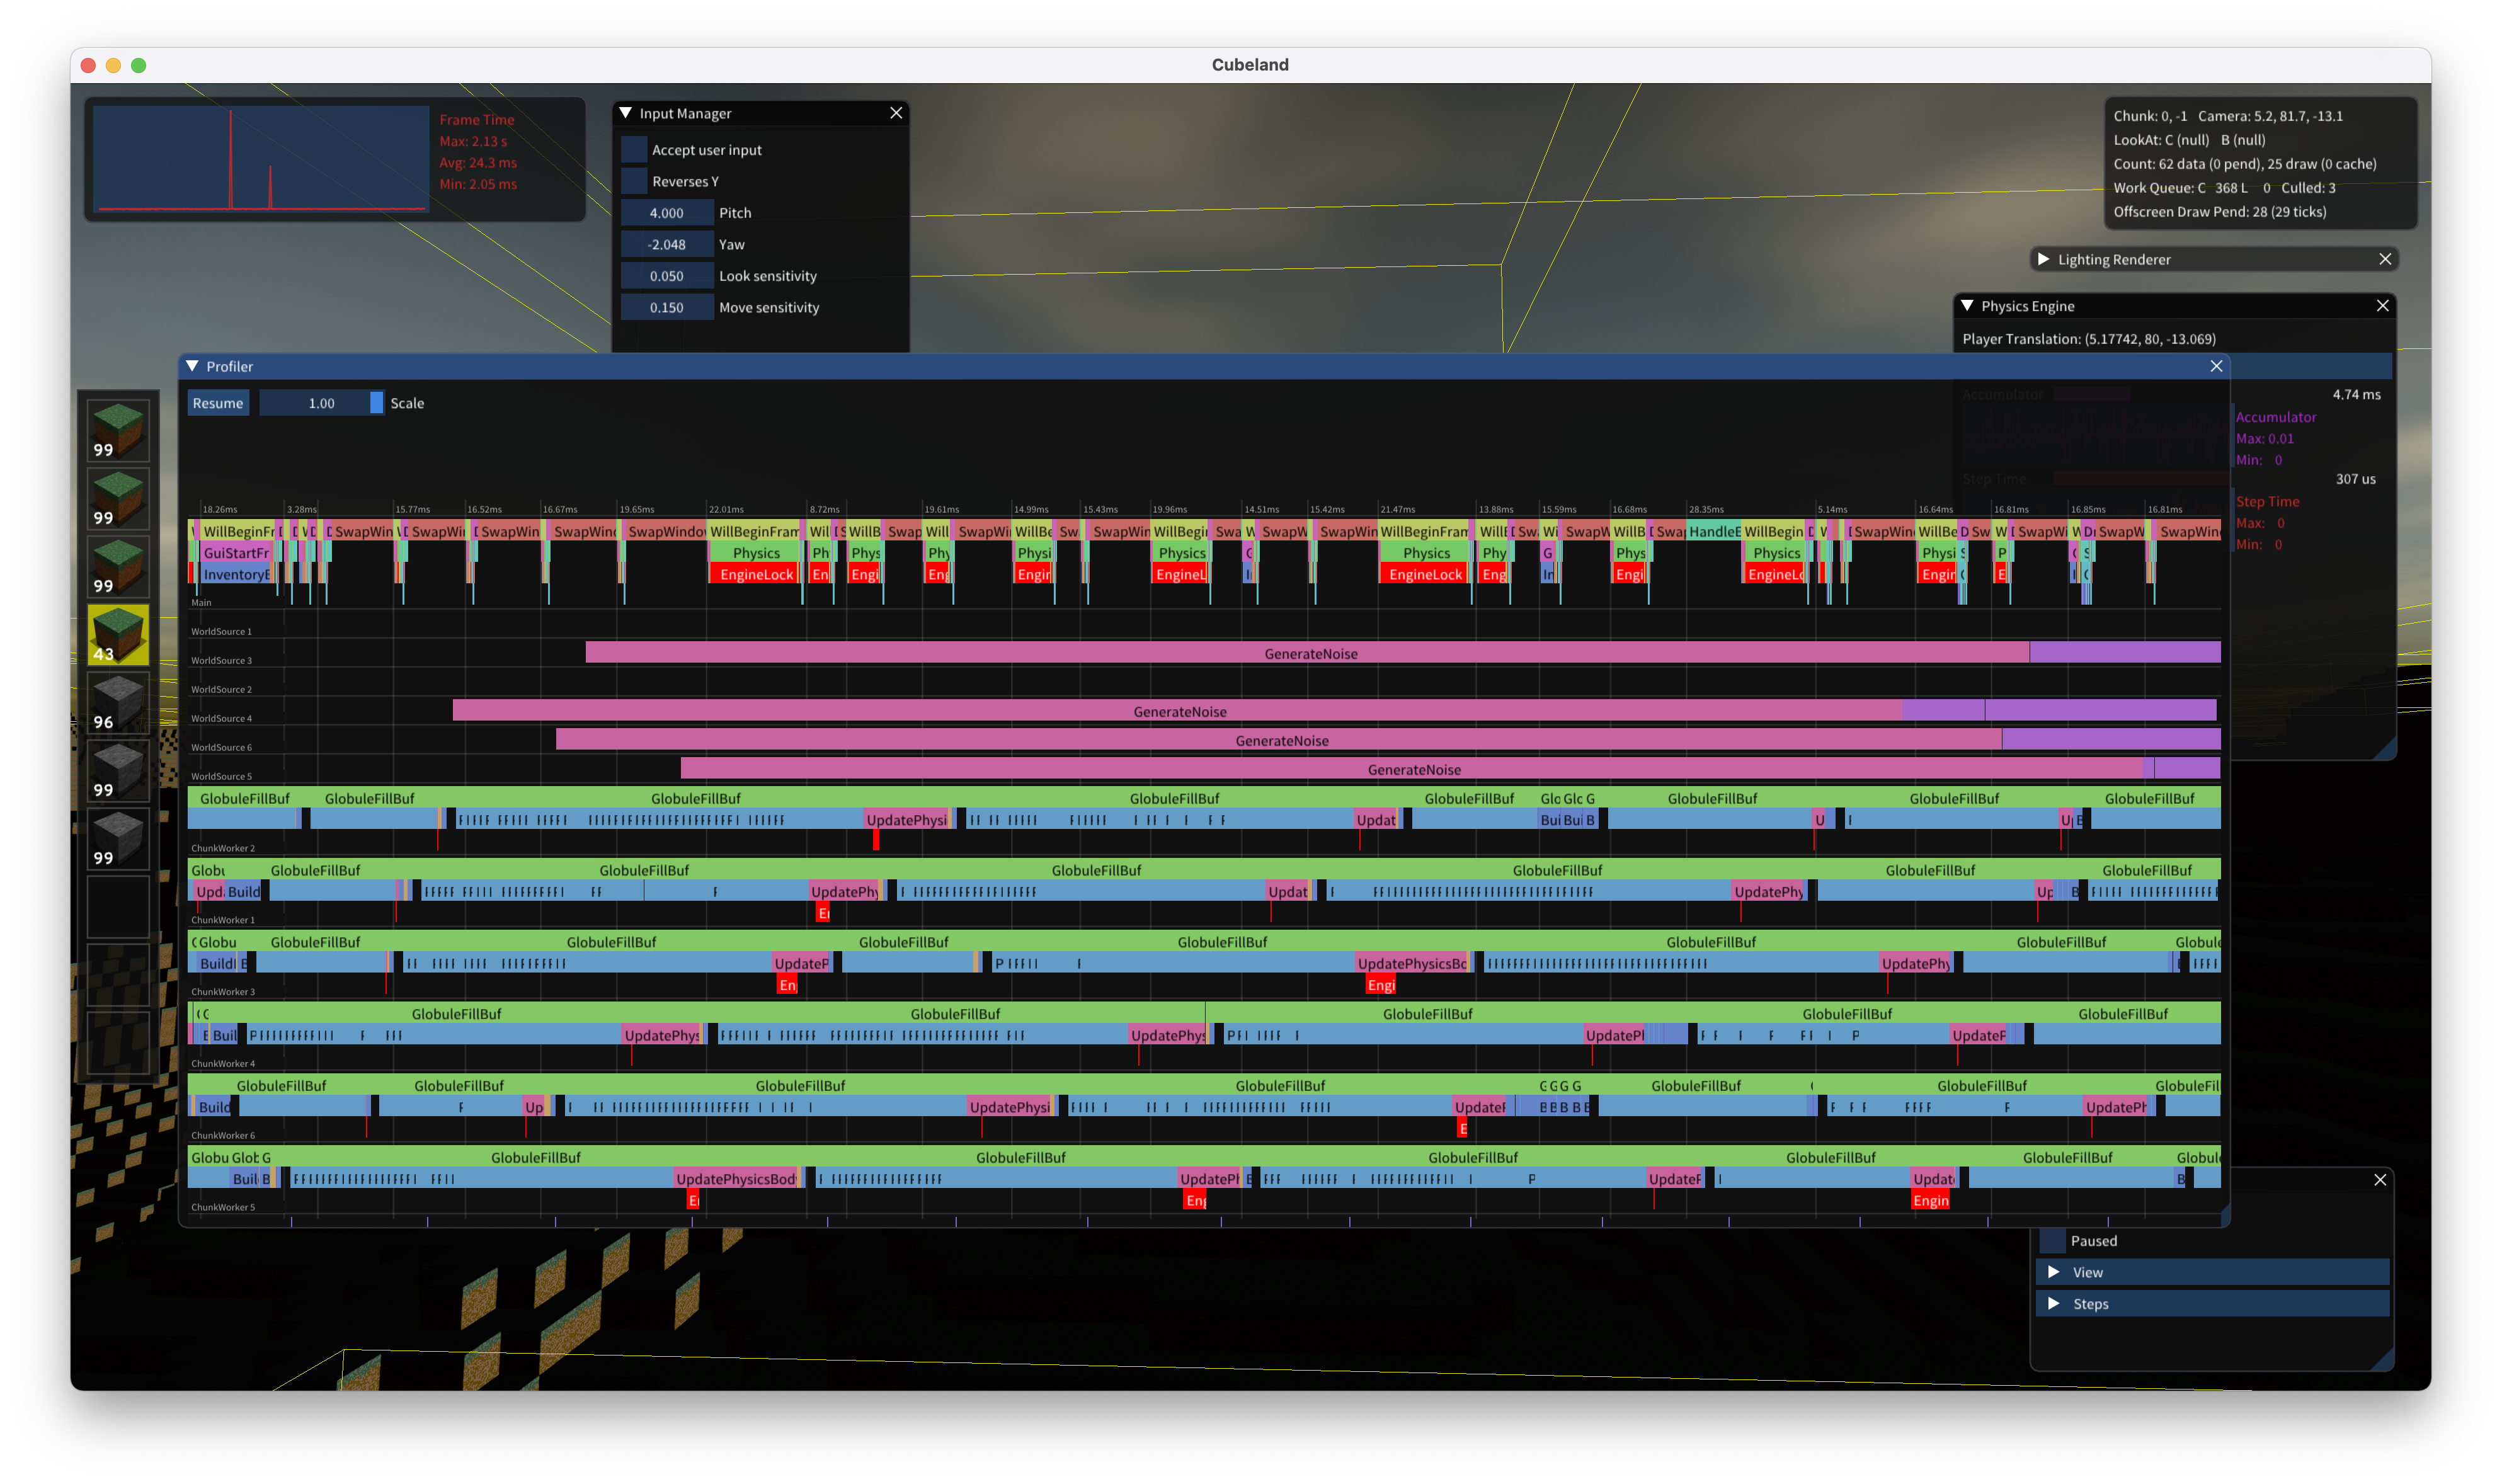This screenshot has width=2502, height=1484.
Task: Click the Pitch value field
Action: [x=666, y=213]
